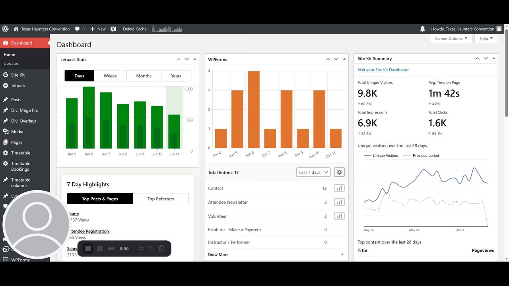Show the chart for Volunteer form entries

[339, 216]
